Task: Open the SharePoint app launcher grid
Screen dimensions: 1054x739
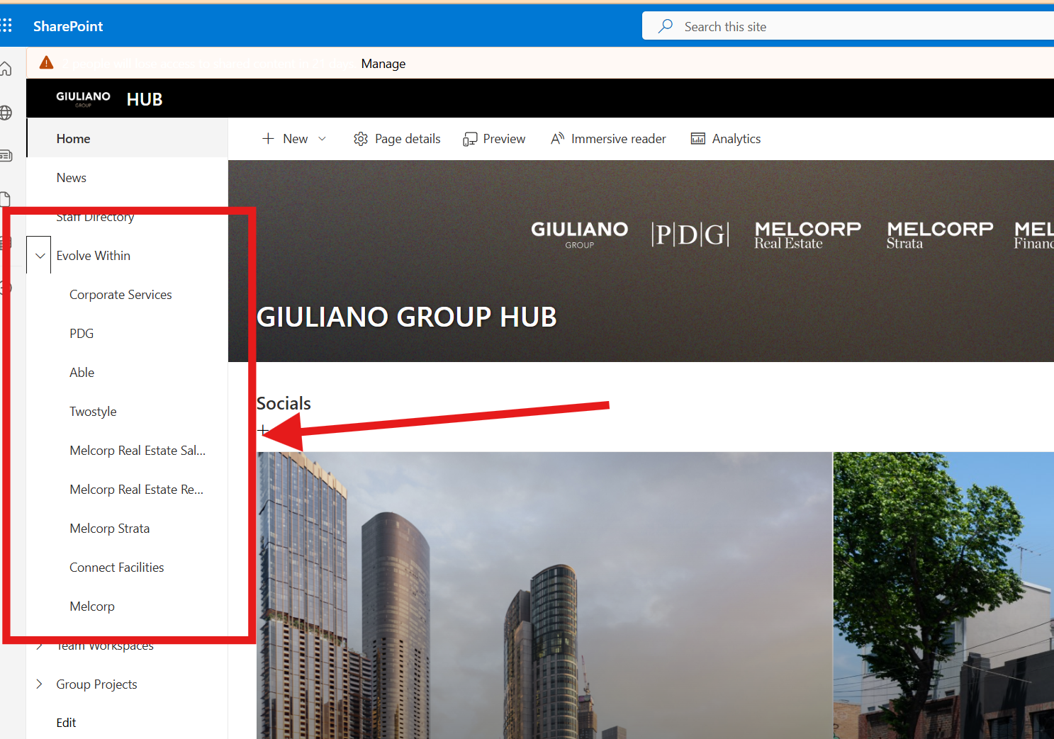Action: pos(6,26)
